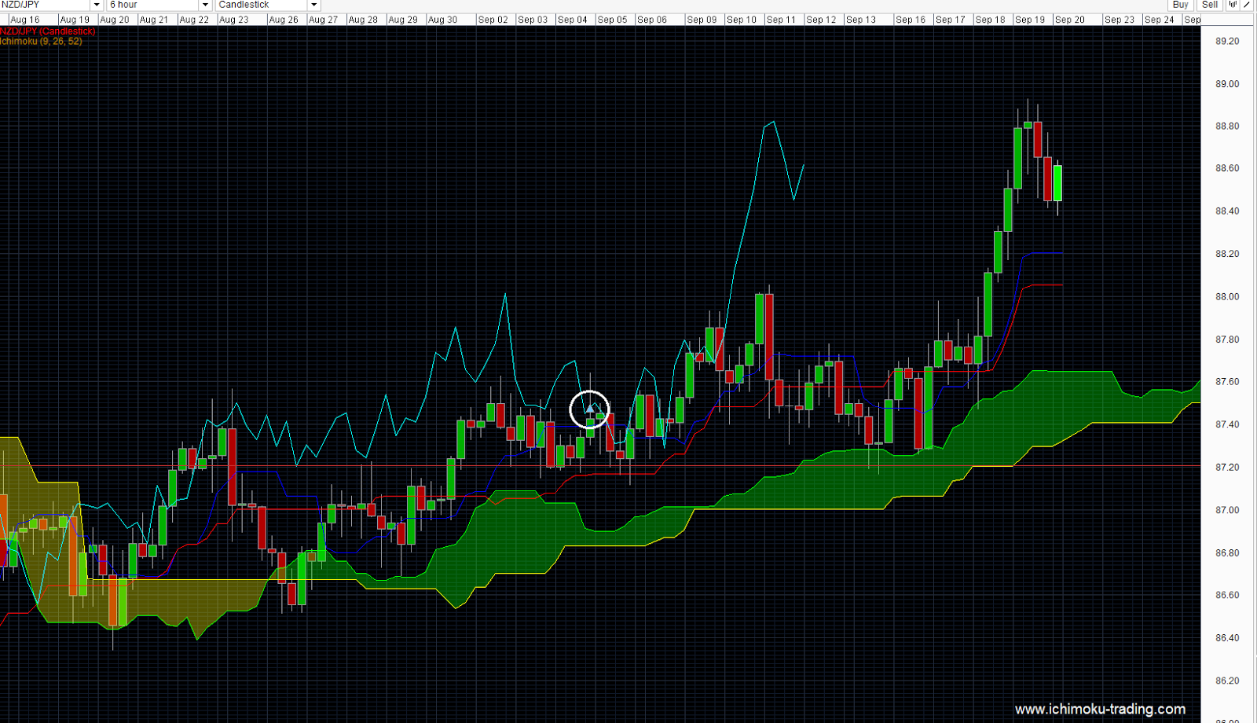Select the line drawing tool icon
Viewport: 1257px width, 723px height.
(x=1247, y=5)
